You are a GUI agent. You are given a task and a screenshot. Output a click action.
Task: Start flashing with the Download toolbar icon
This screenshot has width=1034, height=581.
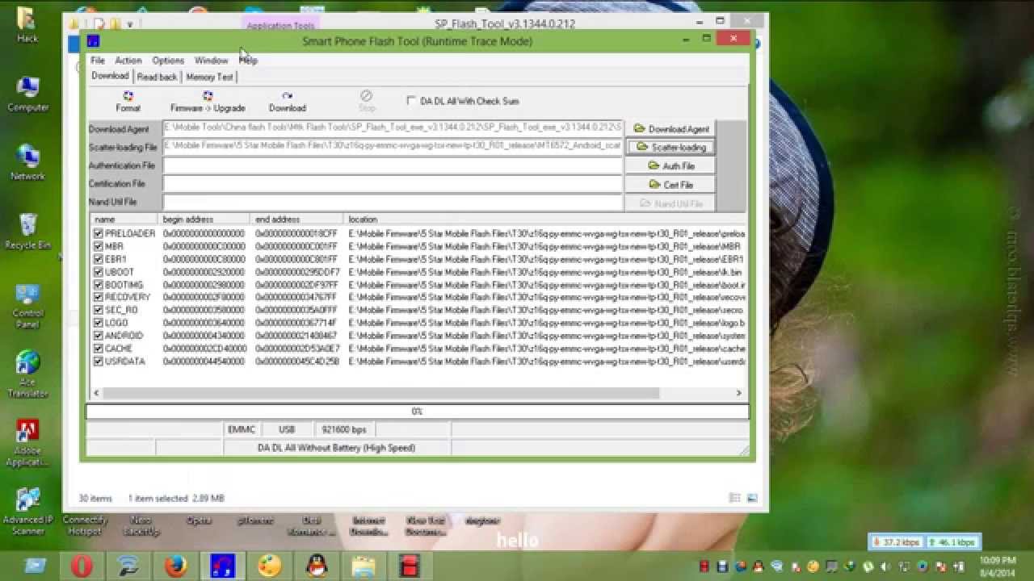[287, 101]
